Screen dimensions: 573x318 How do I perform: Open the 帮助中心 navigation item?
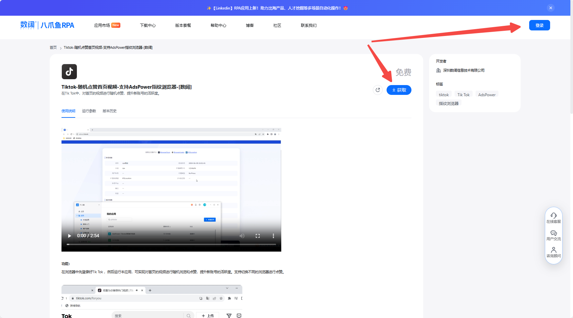tap(218, 25)
